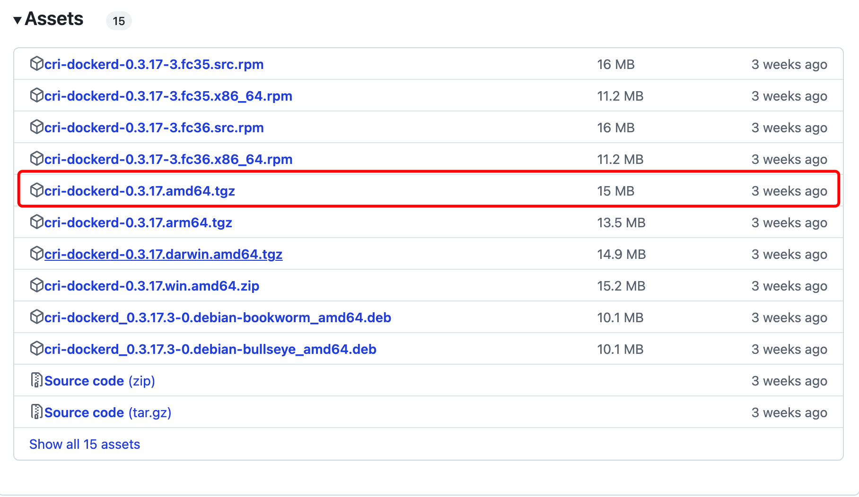Click 10.1 MB size of debian-bookworm deb

click(620, 317)
